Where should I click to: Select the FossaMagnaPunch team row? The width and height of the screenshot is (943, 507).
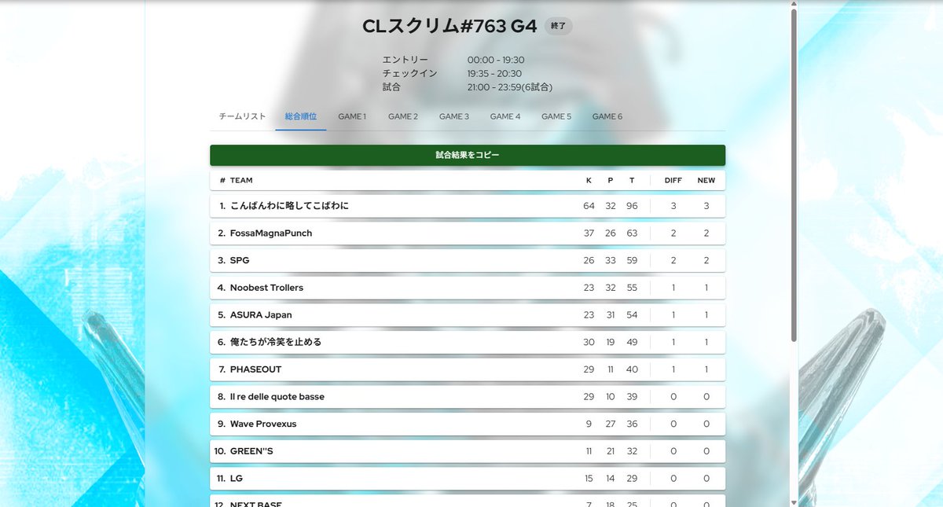pyautogui.click(x=468, y=233)
